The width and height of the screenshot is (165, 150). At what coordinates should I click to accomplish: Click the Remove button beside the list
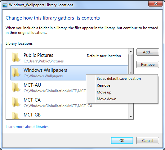coord(148,65)
